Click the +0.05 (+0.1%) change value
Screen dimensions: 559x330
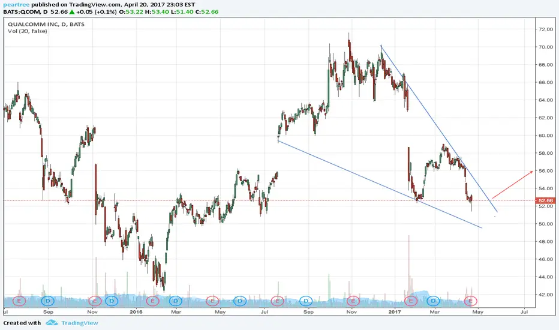point(96,12)
